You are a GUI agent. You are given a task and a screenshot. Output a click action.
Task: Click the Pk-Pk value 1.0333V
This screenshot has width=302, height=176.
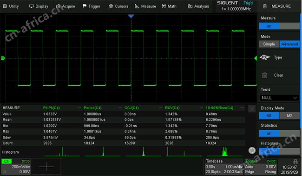point(50,114)
